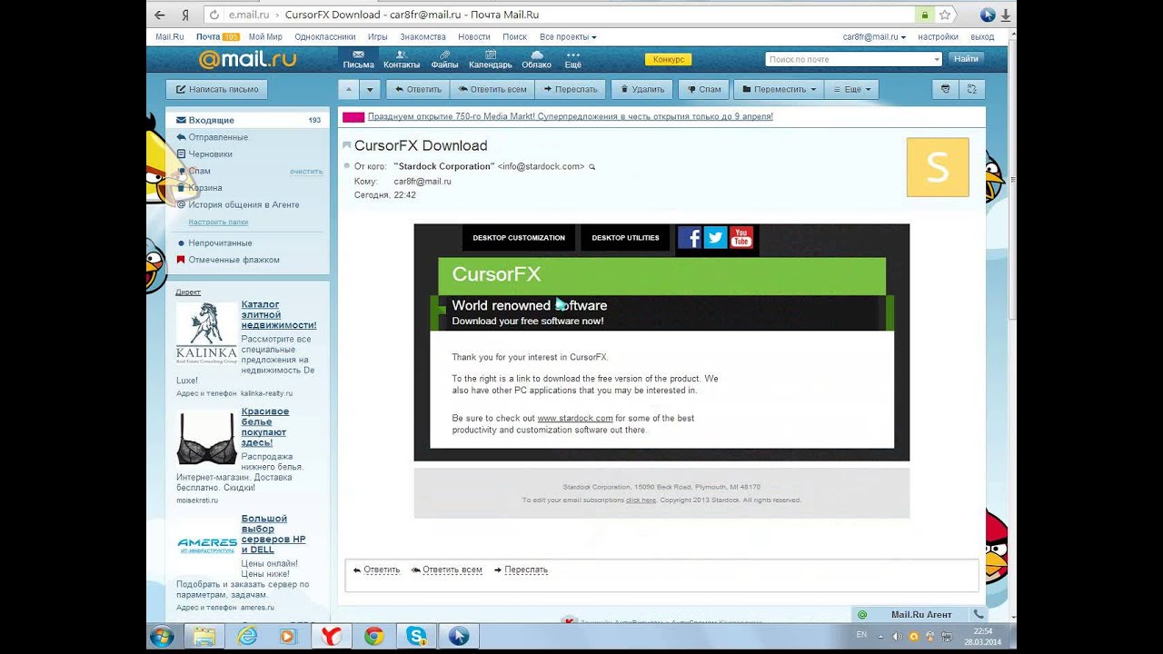1163x654 pixels.
Task: Click the search-sender icon next to info@stardock.com
Action: coord(592,167)
